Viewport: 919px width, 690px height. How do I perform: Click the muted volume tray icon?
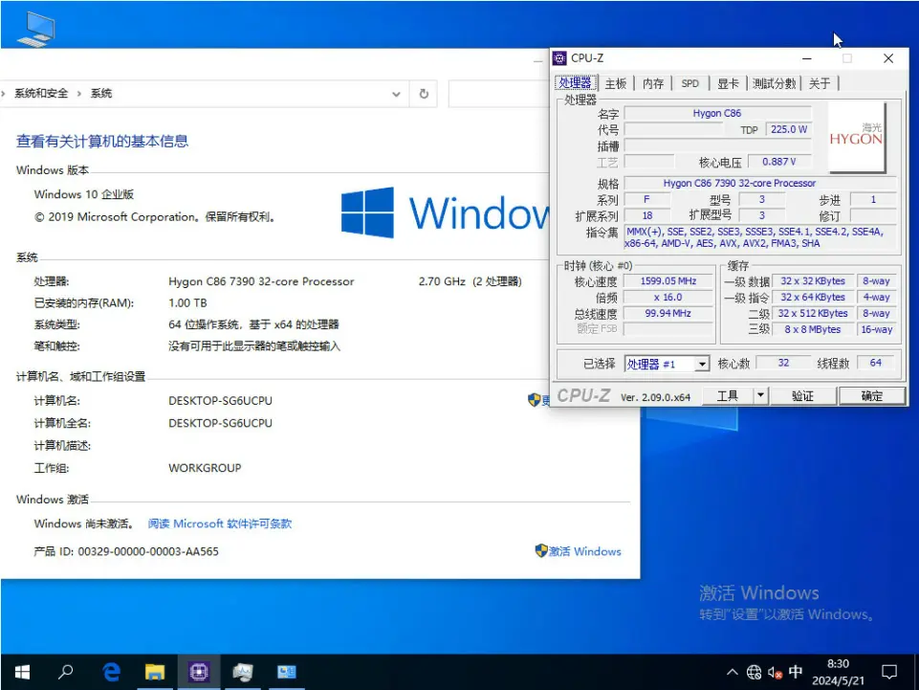coord(775,672)
